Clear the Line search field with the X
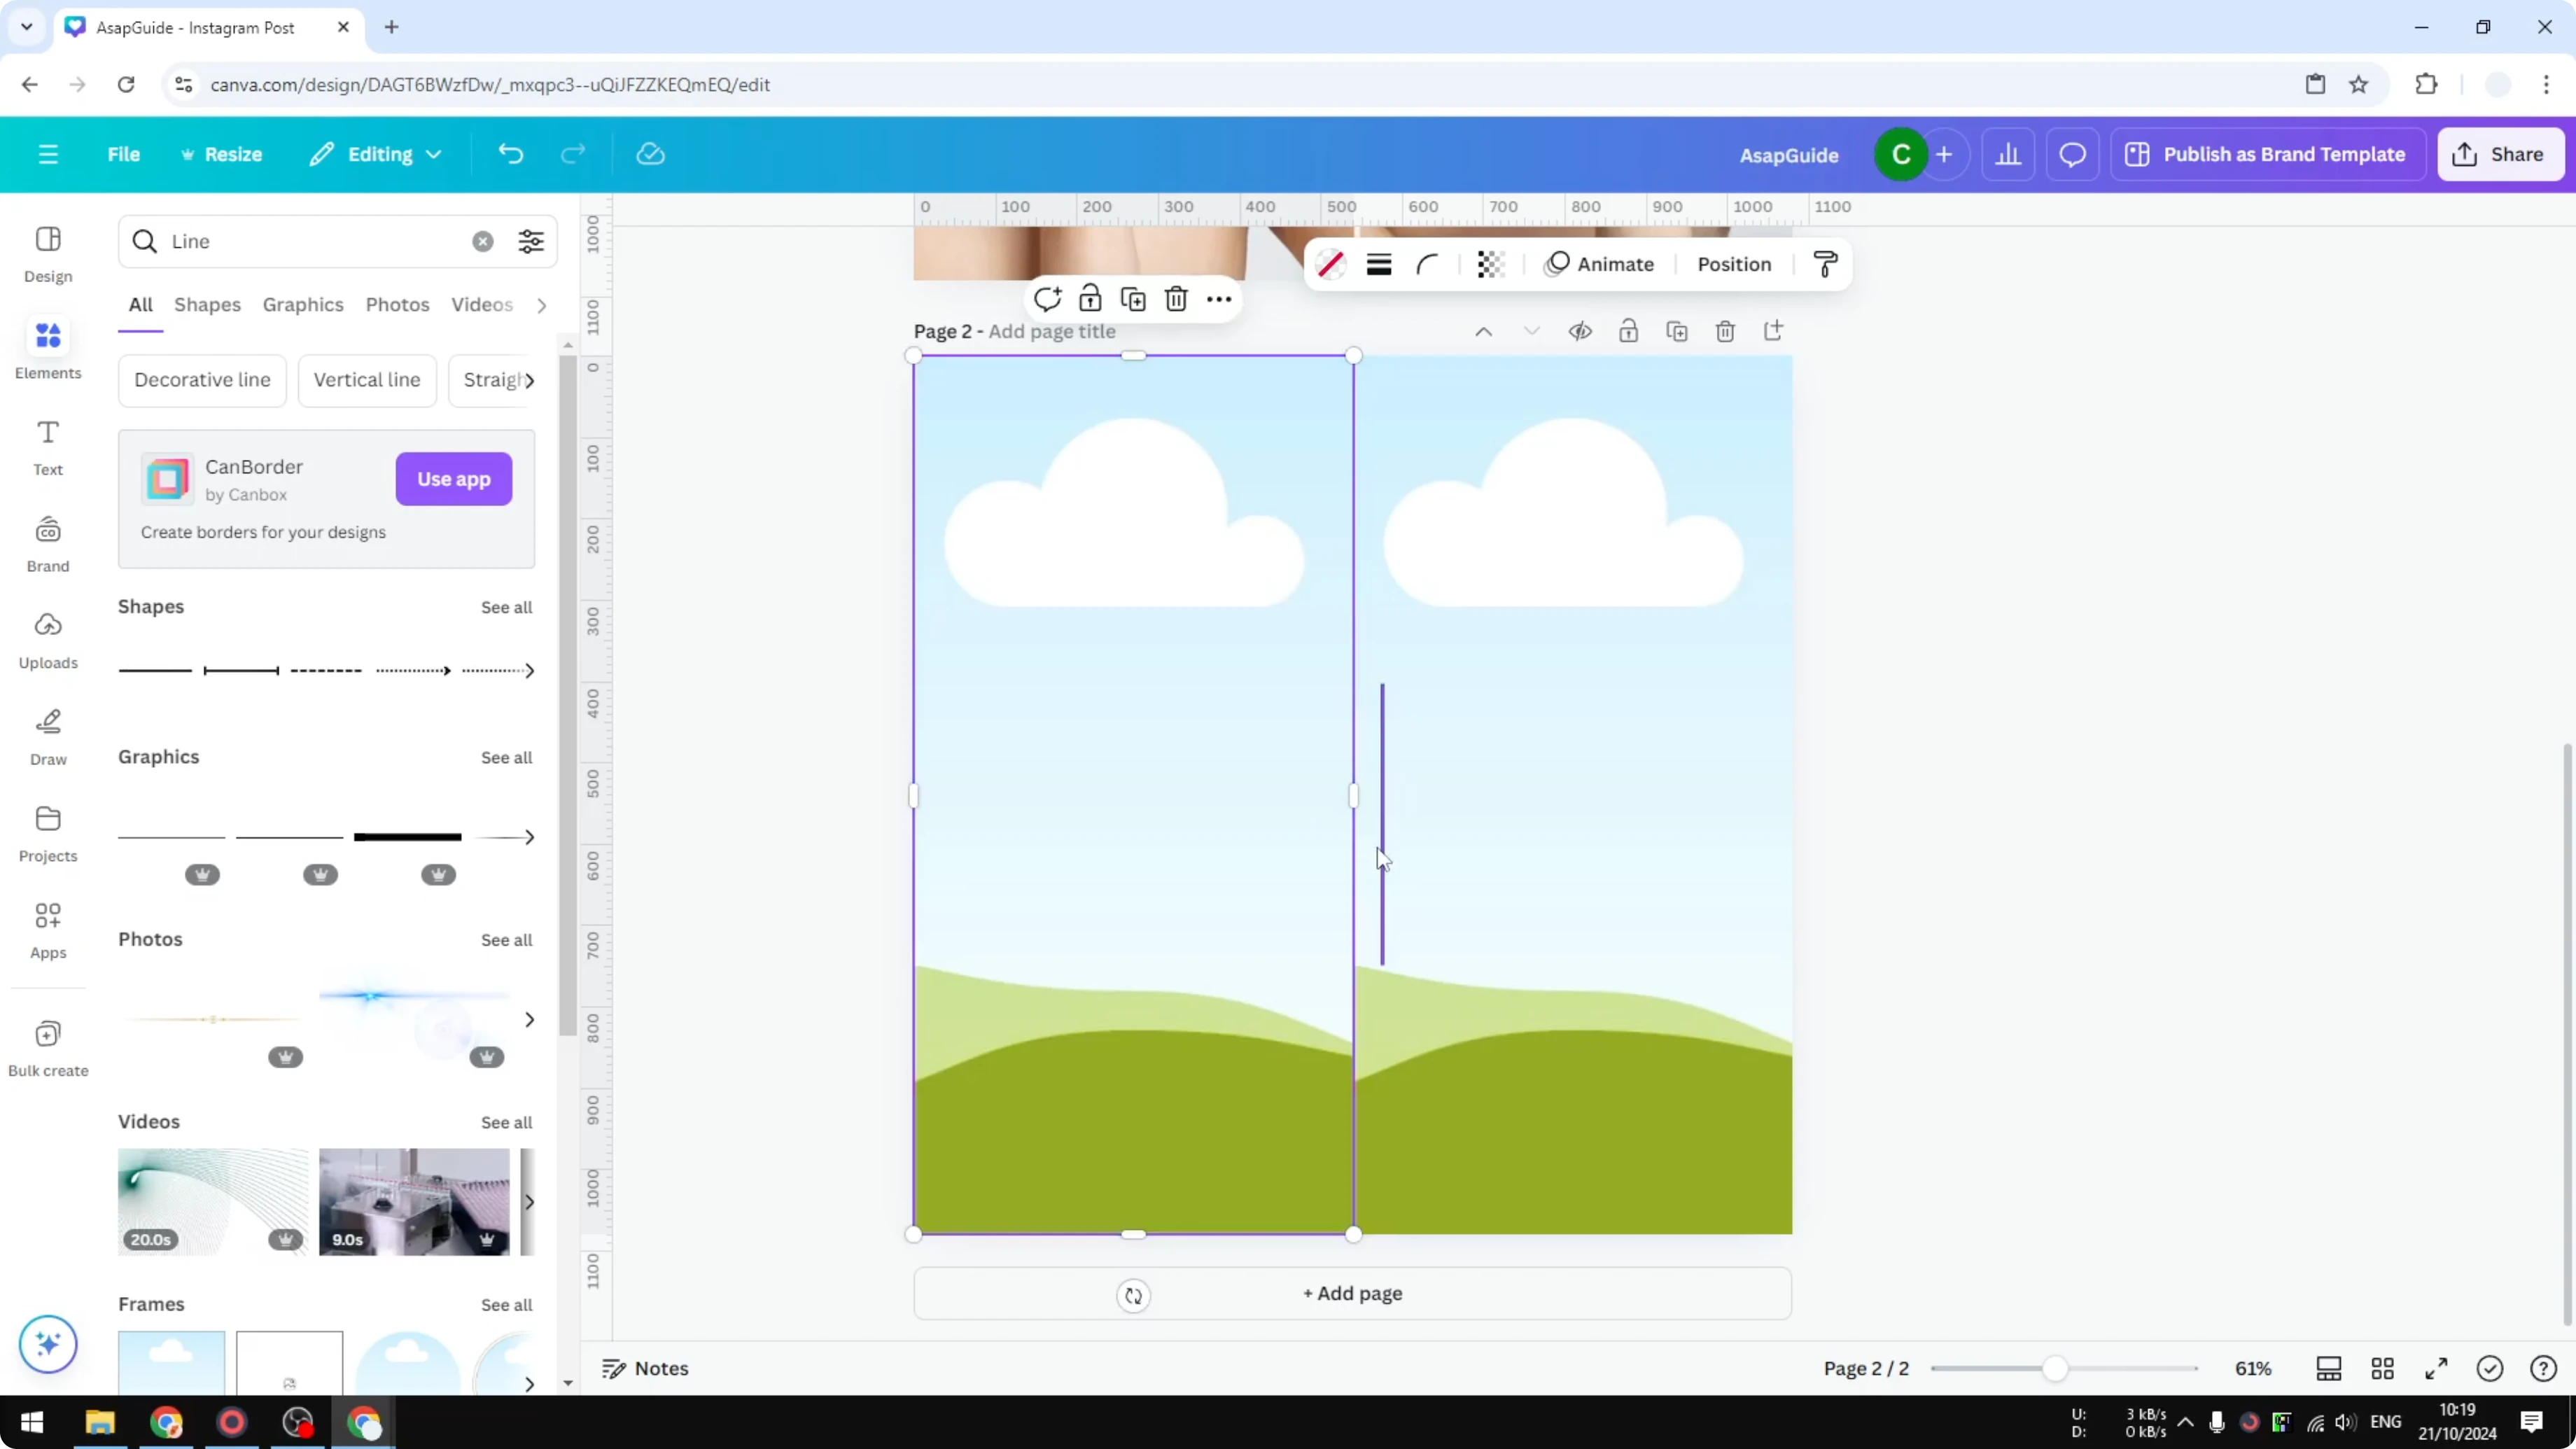2576x1449 pixels. click(482, 241)
